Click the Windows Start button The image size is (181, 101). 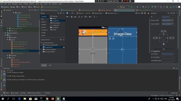(x=3, y=98)
